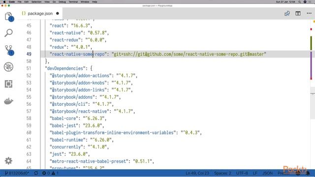
Task: Open the Window menu
Action: pyautogui.click(x=85, y=2)
